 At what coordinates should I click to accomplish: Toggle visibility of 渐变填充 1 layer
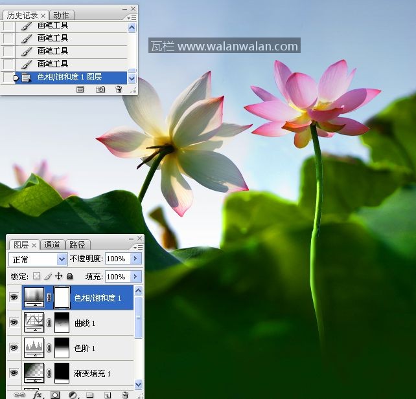click(x=14, y=373)
